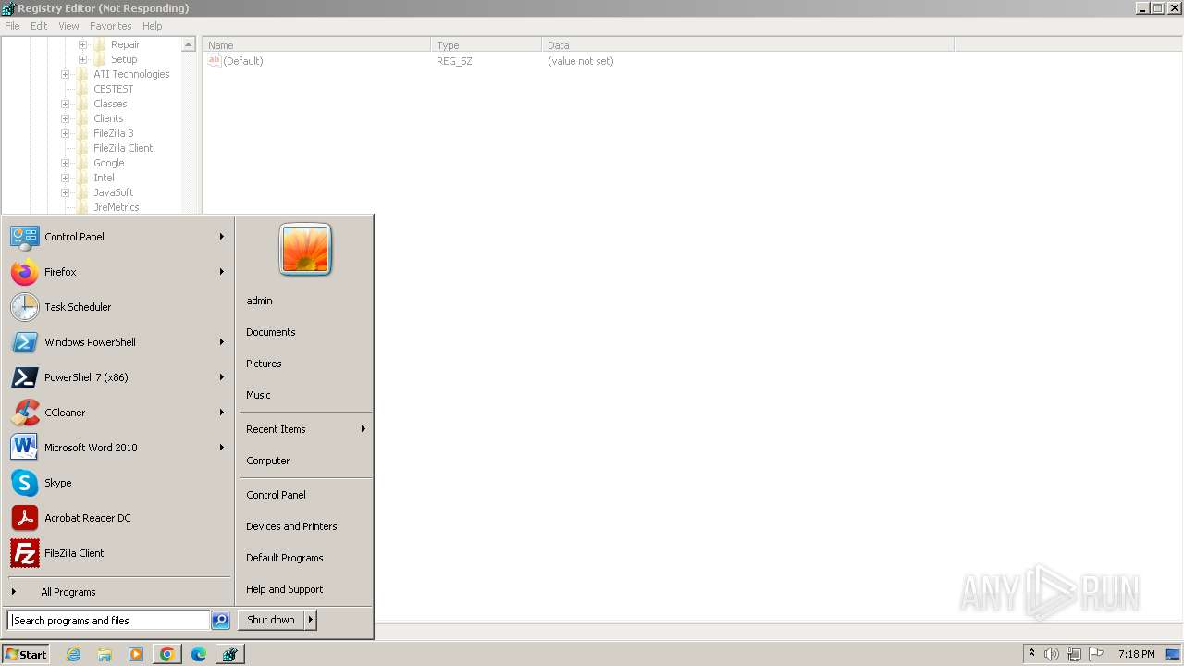The image size is (1184, 666).
Task: Open the Help menu
Action: point(153,26)
